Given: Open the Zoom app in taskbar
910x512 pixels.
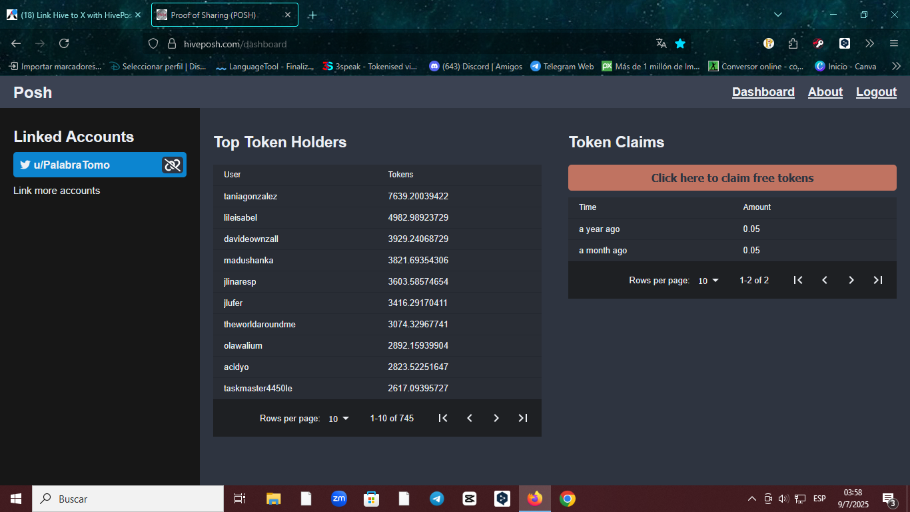Looking at the screenshot, I should 339,499.
